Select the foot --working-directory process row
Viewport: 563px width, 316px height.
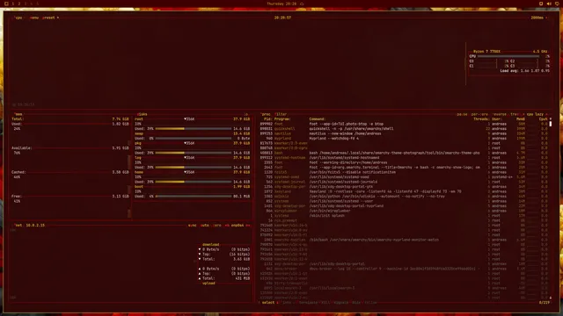point(404,162)
